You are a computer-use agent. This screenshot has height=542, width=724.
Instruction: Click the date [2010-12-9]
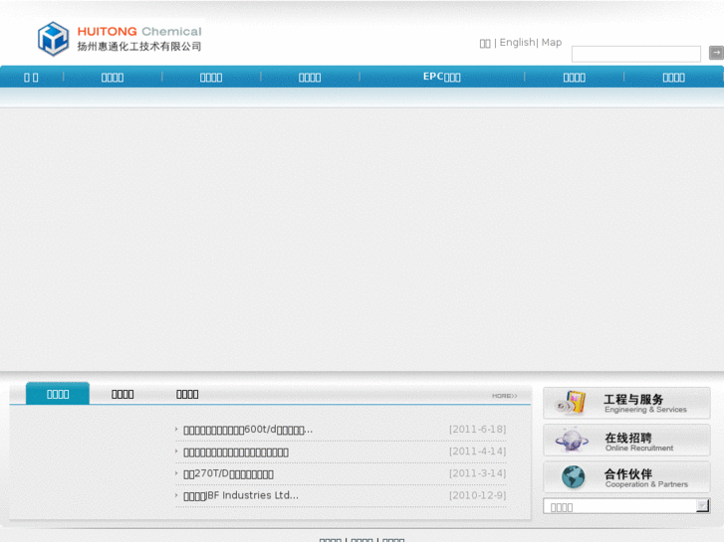coord(477,495)
